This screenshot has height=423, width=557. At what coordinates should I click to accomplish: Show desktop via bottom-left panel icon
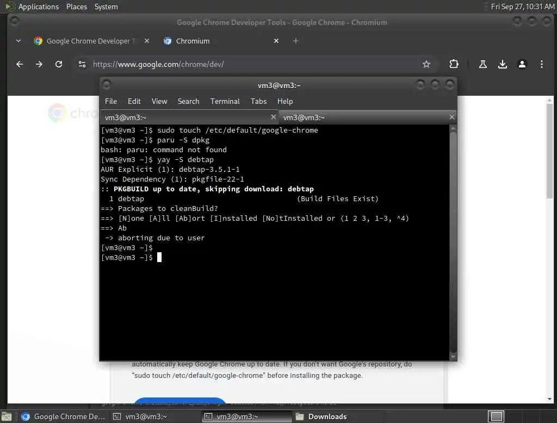[7, 416]
